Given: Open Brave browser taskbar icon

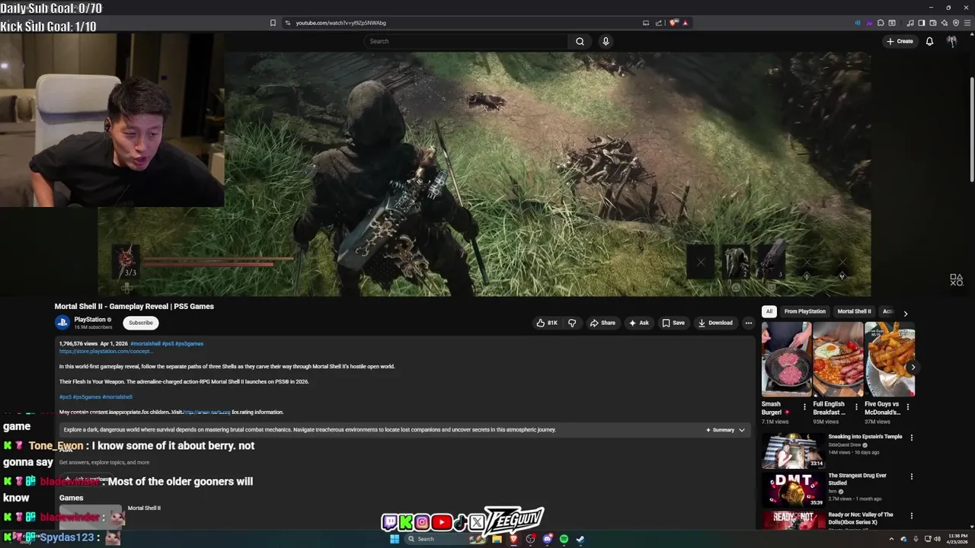Looking at the screenshot, I should tap(513, 539).
